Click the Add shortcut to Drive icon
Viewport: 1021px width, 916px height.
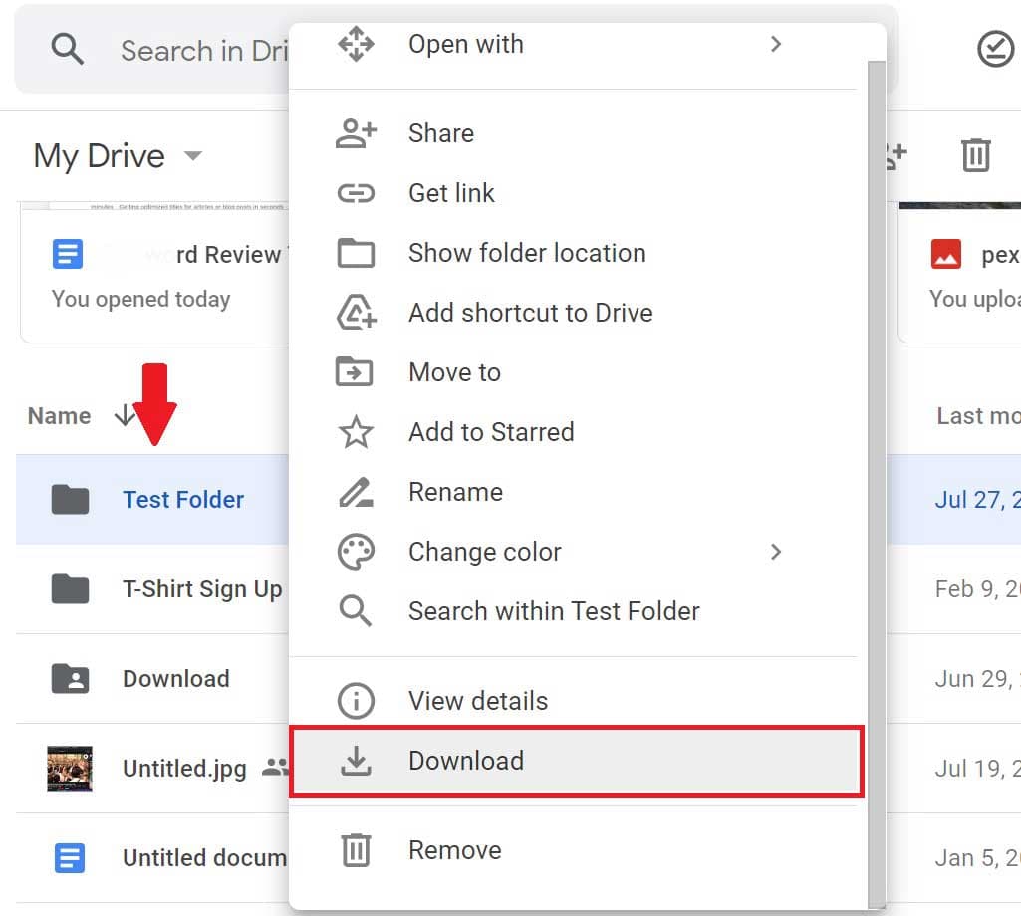click(356, 313)
